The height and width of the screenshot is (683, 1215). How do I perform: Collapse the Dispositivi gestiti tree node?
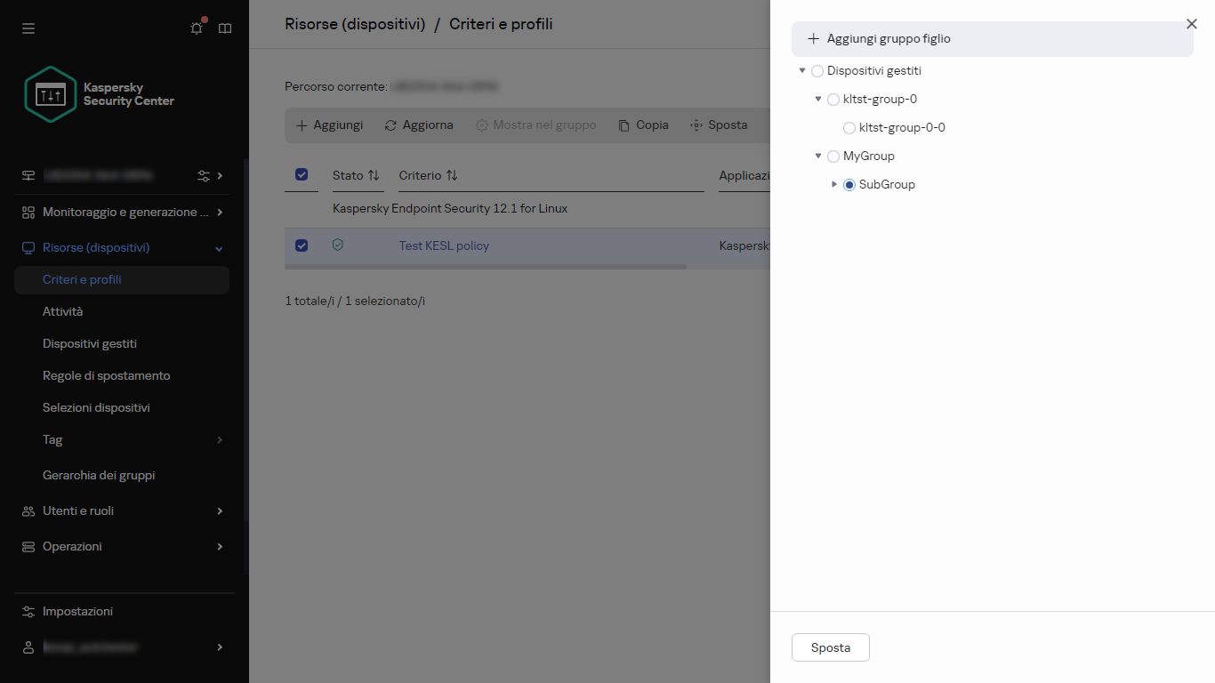point(802,70)
